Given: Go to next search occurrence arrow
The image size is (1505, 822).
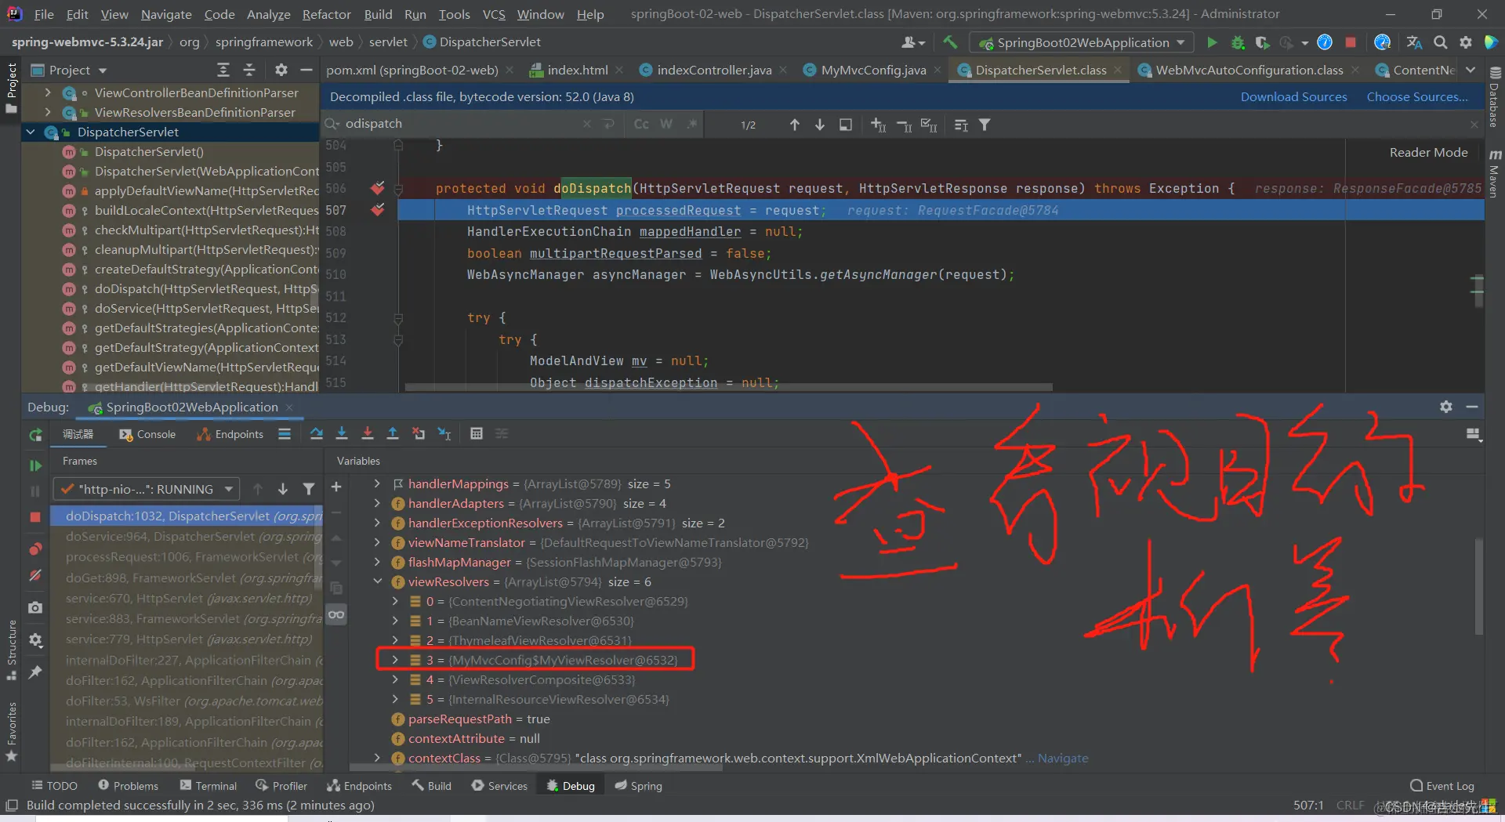Looking at the screenshot, I should 820,125.
